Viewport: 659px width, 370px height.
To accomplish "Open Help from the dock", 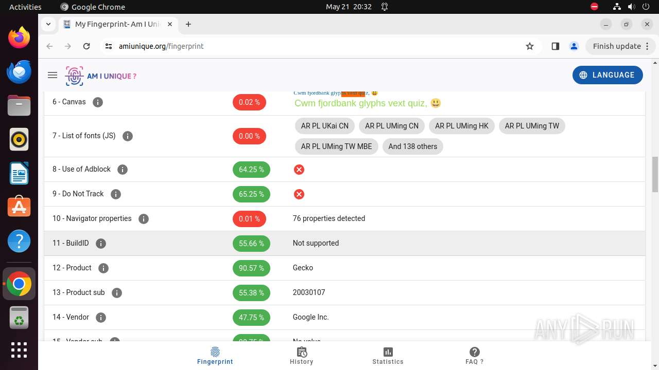I will point(19,240).
